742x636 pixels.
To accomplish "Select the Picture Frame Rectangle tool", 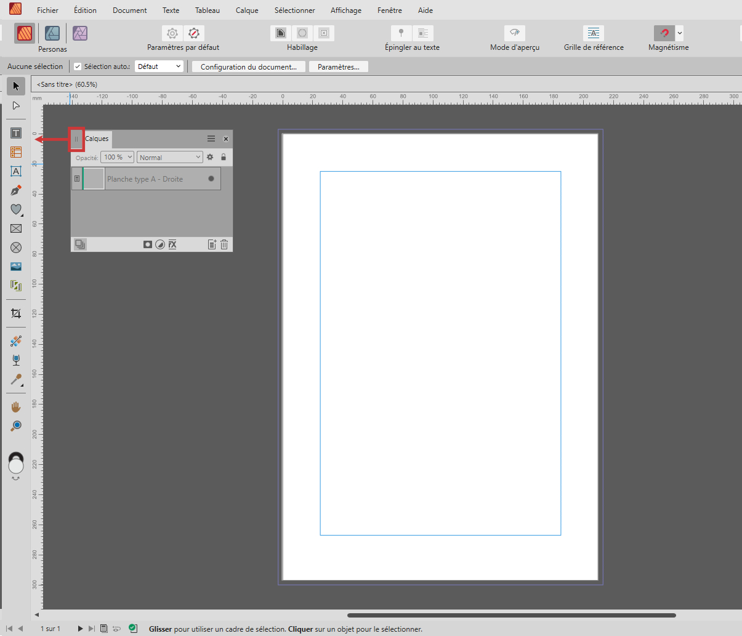I will pyautogui.click(x=16, y=228).
